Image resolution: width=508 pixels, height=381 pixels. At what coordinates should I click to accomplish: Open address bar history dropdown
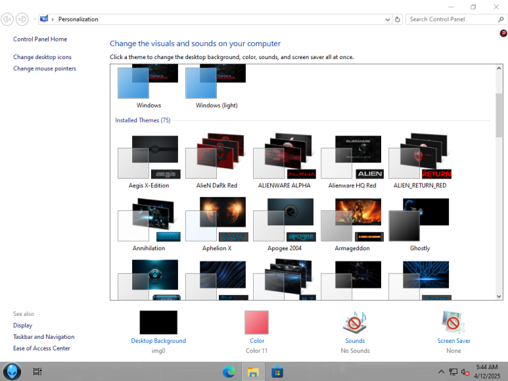[x=388, y=20]
